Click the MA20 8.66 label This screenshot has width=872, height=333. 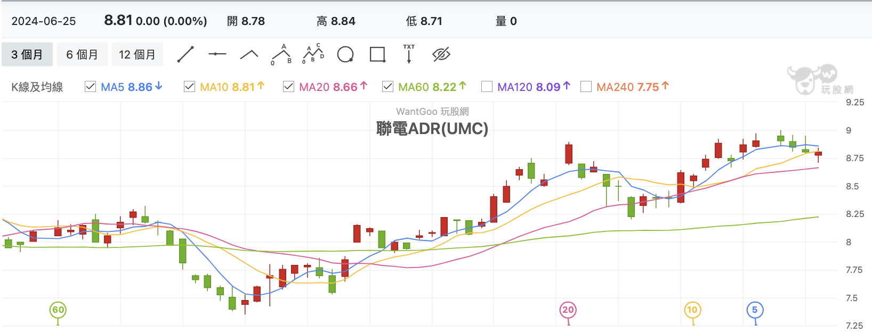point(333,87)
